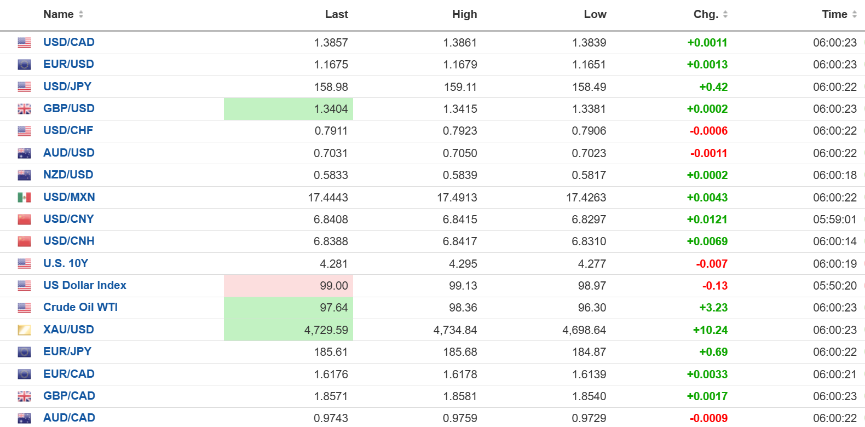Click the Australian flag icon beside AUD/USD

(x=24, y=153)
